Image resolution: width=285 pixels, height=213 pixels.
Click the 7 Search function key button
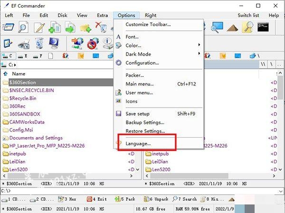184,199
